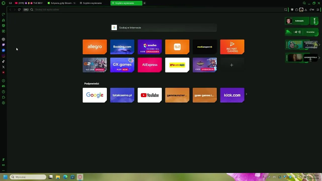Add a new speed dial with plus tile
The width and height of the screenshot is (322, 181).
pyautogui.click(x=232, y=65)
